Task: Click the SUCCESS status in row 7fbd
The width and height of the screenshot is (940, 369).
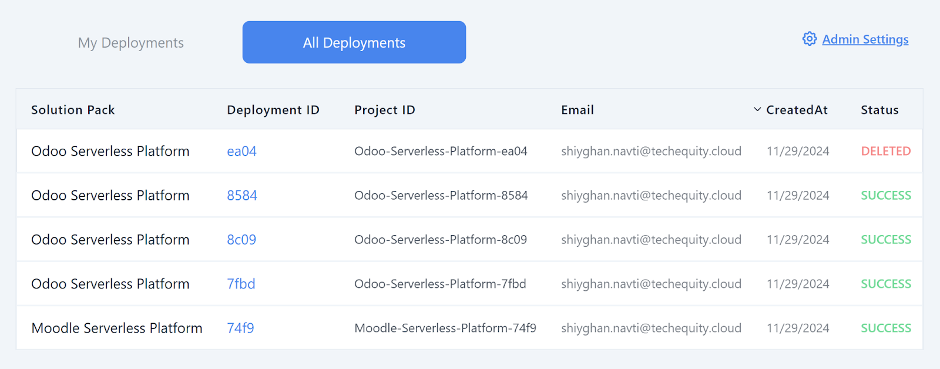Action: point(886,284)
